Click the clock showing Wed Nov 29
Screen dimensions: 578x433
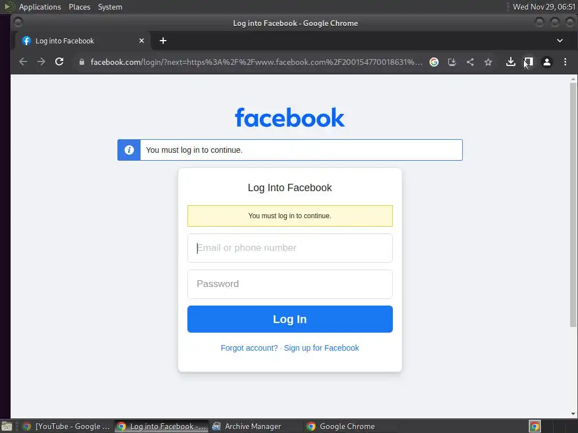(x=544, y=7)
